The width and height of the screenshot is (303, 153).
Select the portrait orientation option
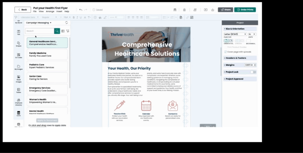coord(226,40)
